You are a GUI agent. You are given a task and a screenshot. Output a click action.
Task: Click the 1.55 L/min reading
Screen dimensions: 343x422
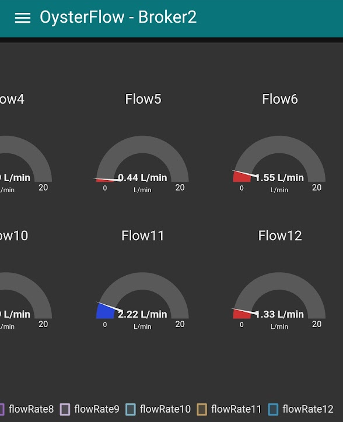279,178
